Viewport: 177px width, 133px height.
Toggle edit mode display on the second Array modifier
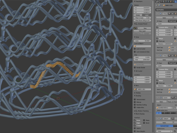tap(176, 56)
